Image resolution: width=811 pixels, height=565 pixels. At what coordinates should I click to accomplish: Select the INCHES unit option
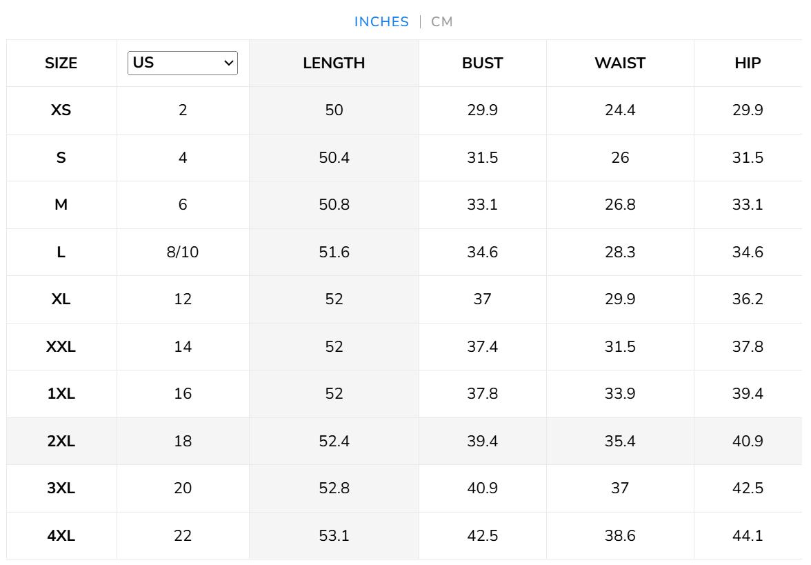[x=381, y=21]
